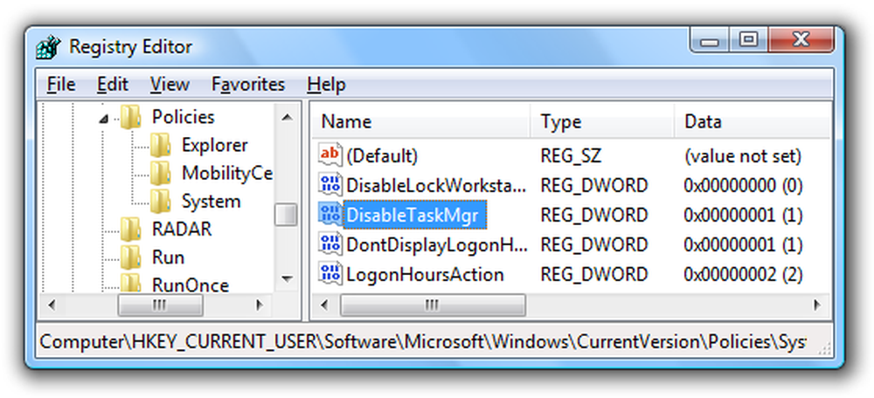This screenshot has width=874, height=398.
Task: Select the MobilityCe subkey label
Action: (x=227, y=173)
